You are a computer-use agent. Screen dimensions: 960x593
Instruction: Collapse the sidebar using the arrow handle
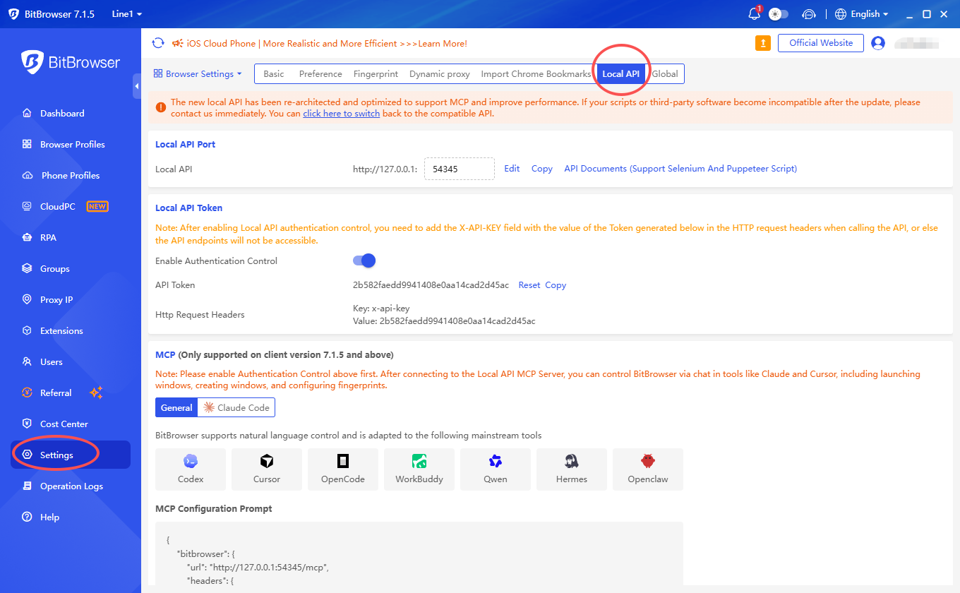click(x=137, y=86)
